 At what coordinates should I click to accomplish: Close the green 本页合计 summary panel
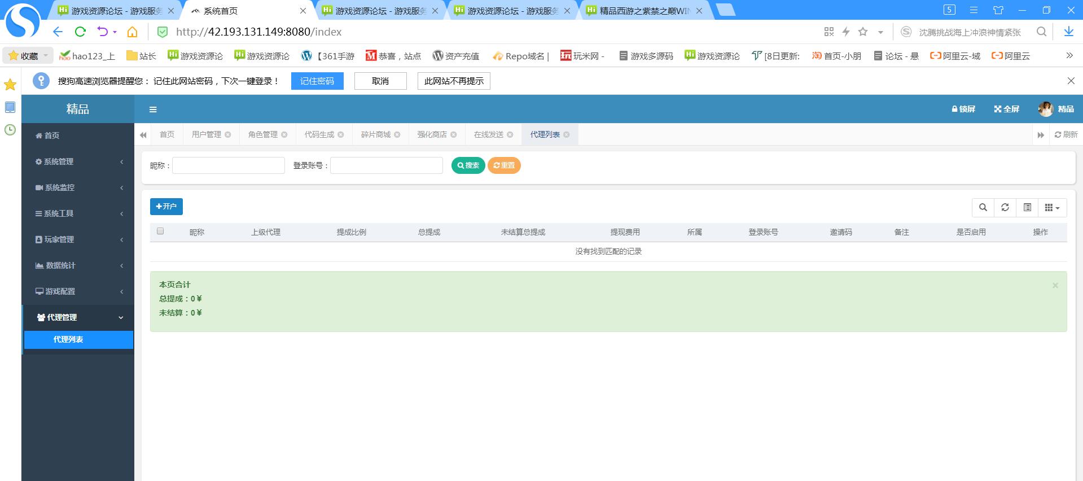point(1055,286)
